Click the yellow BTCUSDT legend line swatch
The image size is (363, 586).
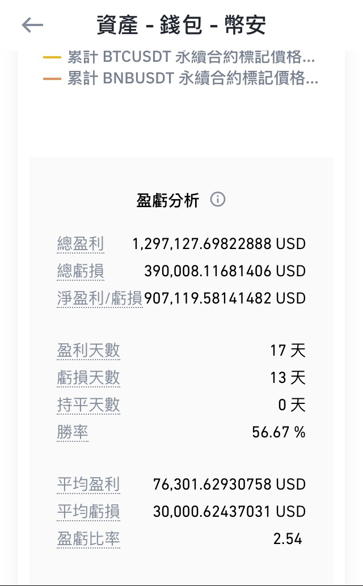[52, 57]
